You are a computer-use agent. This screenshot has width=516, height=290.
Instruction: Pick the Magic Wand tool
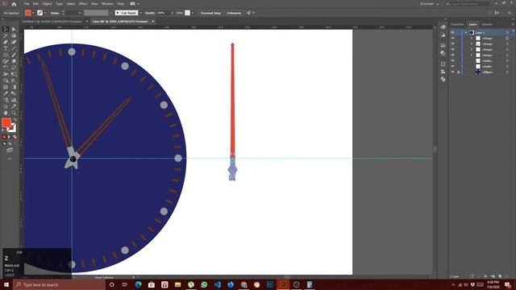tap(6, 35)
